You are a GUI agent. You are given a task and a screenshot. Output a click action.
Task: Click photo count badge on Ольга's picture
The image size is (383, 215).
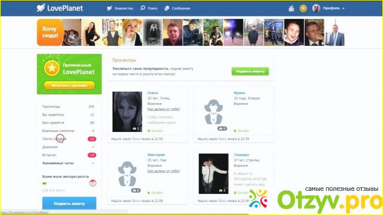pyautogui.click(x=136, y=128)
